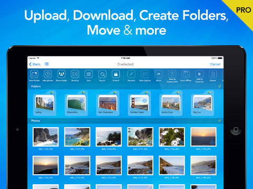
Task: Select all folders with Folders header checkmark
Action: click(x=220, y=86)
